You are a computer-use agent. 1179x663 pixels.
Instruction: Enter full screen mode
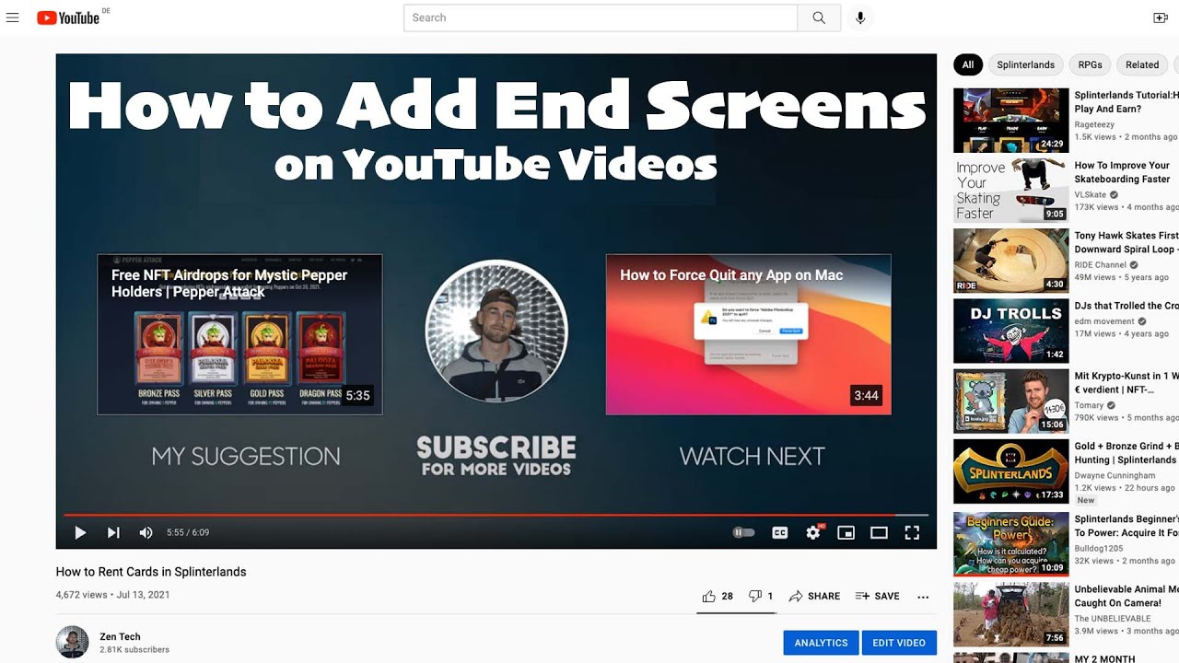pos(912,532)
